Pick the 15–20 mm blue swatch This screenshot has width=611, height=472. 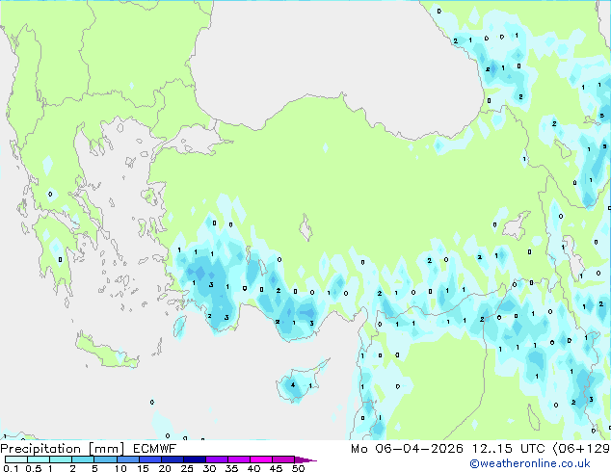tap(149, 459)
